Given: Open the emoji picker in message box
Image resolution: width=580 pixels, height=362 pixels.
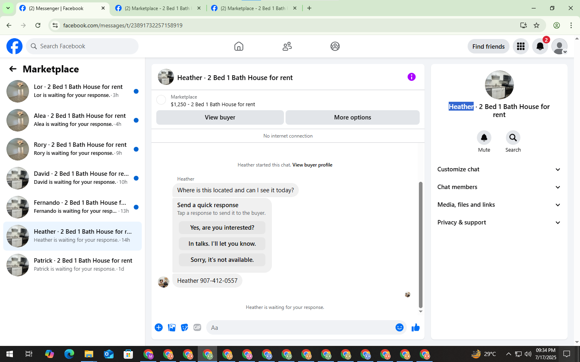Looking at the screenshot, I should 399,327.
